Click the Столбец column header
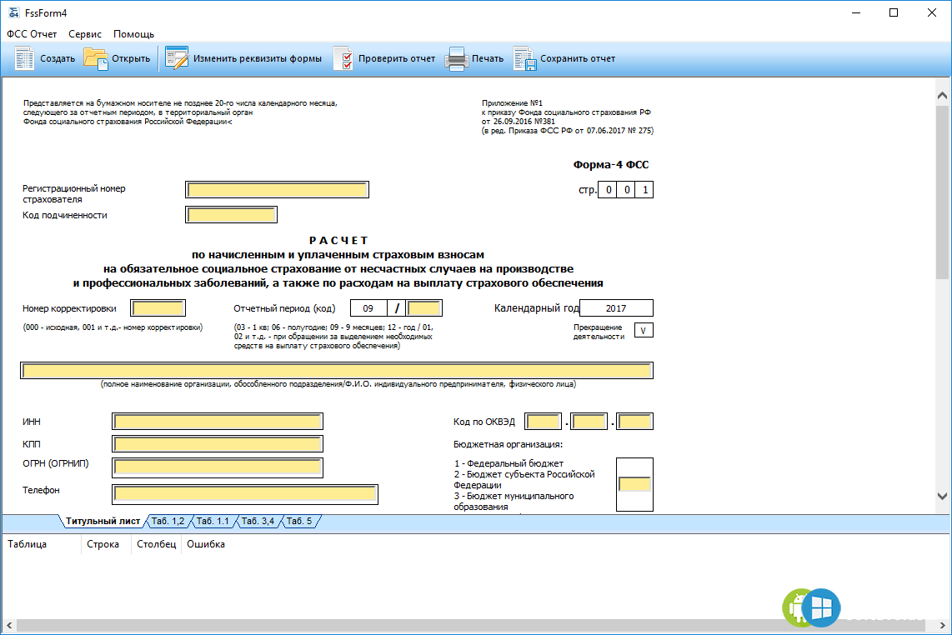Image resolution: width=952 pixels, height=635 pixels. pos(156,544)
